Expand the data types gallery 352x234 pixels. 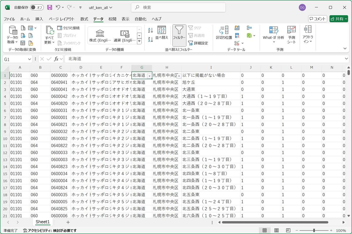click(x=139, y=42)
